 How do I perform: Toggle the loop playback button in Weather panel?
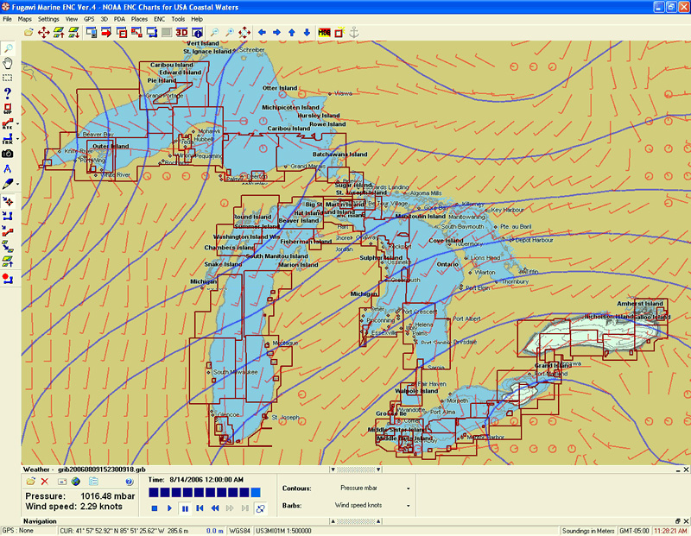261,508
